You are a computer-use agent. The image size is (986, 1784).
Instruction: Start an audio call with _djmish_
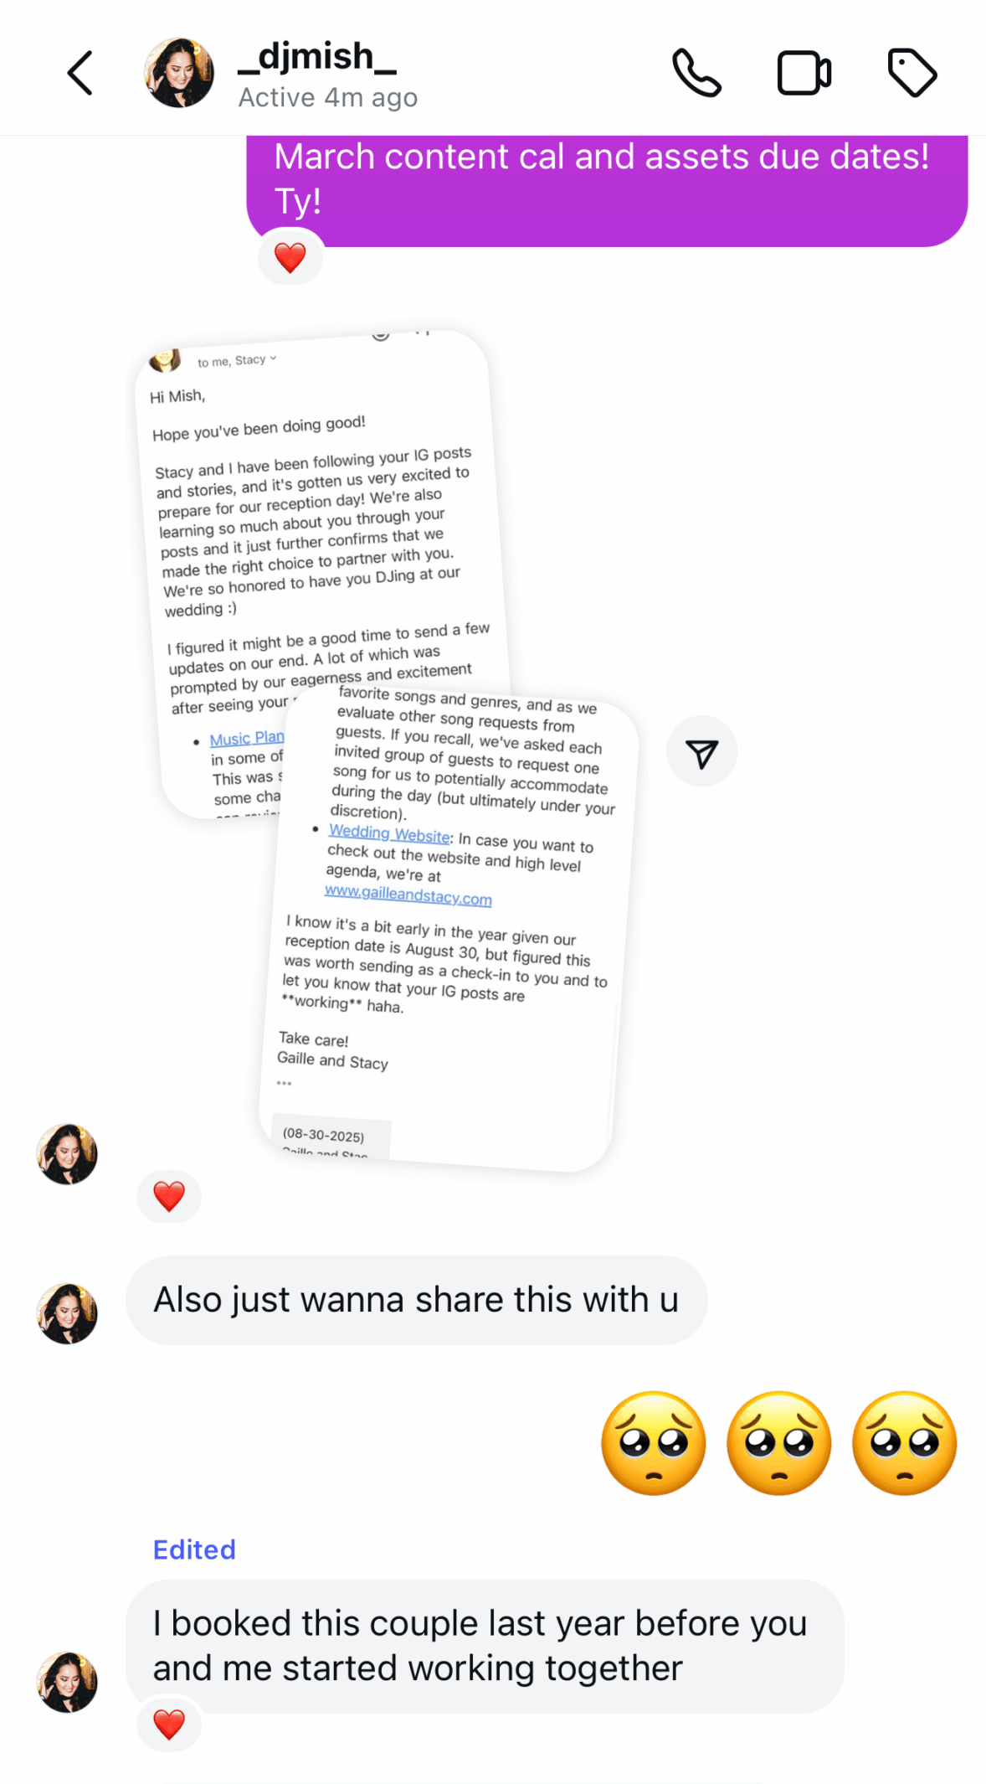[x=696, y=73]
